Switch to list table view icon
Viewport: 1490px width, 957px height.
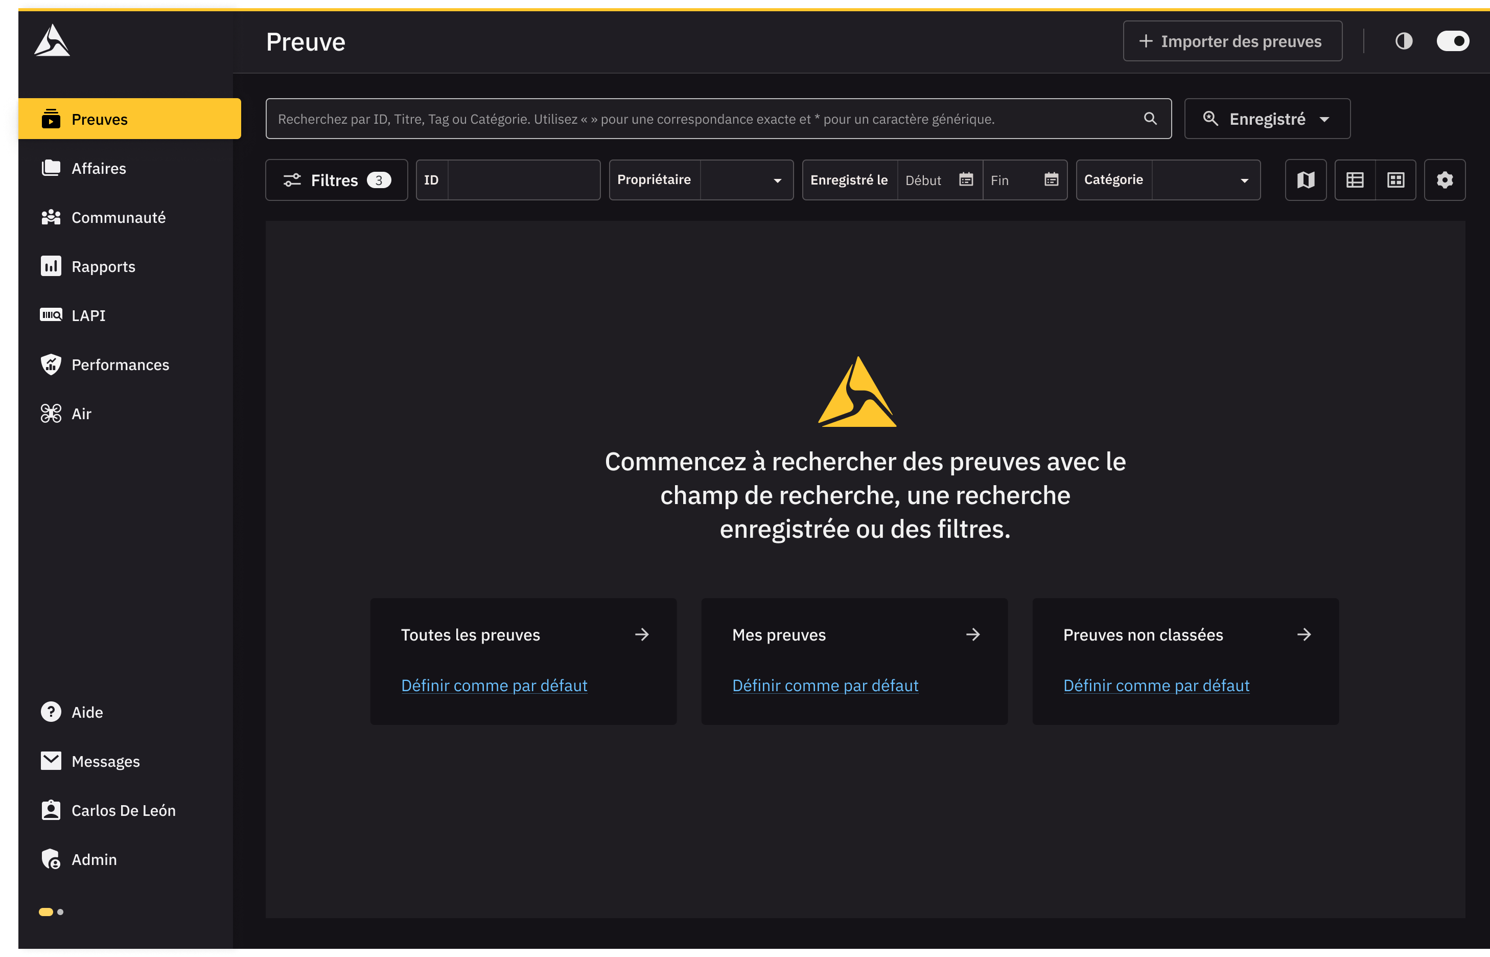[1355, 180]
